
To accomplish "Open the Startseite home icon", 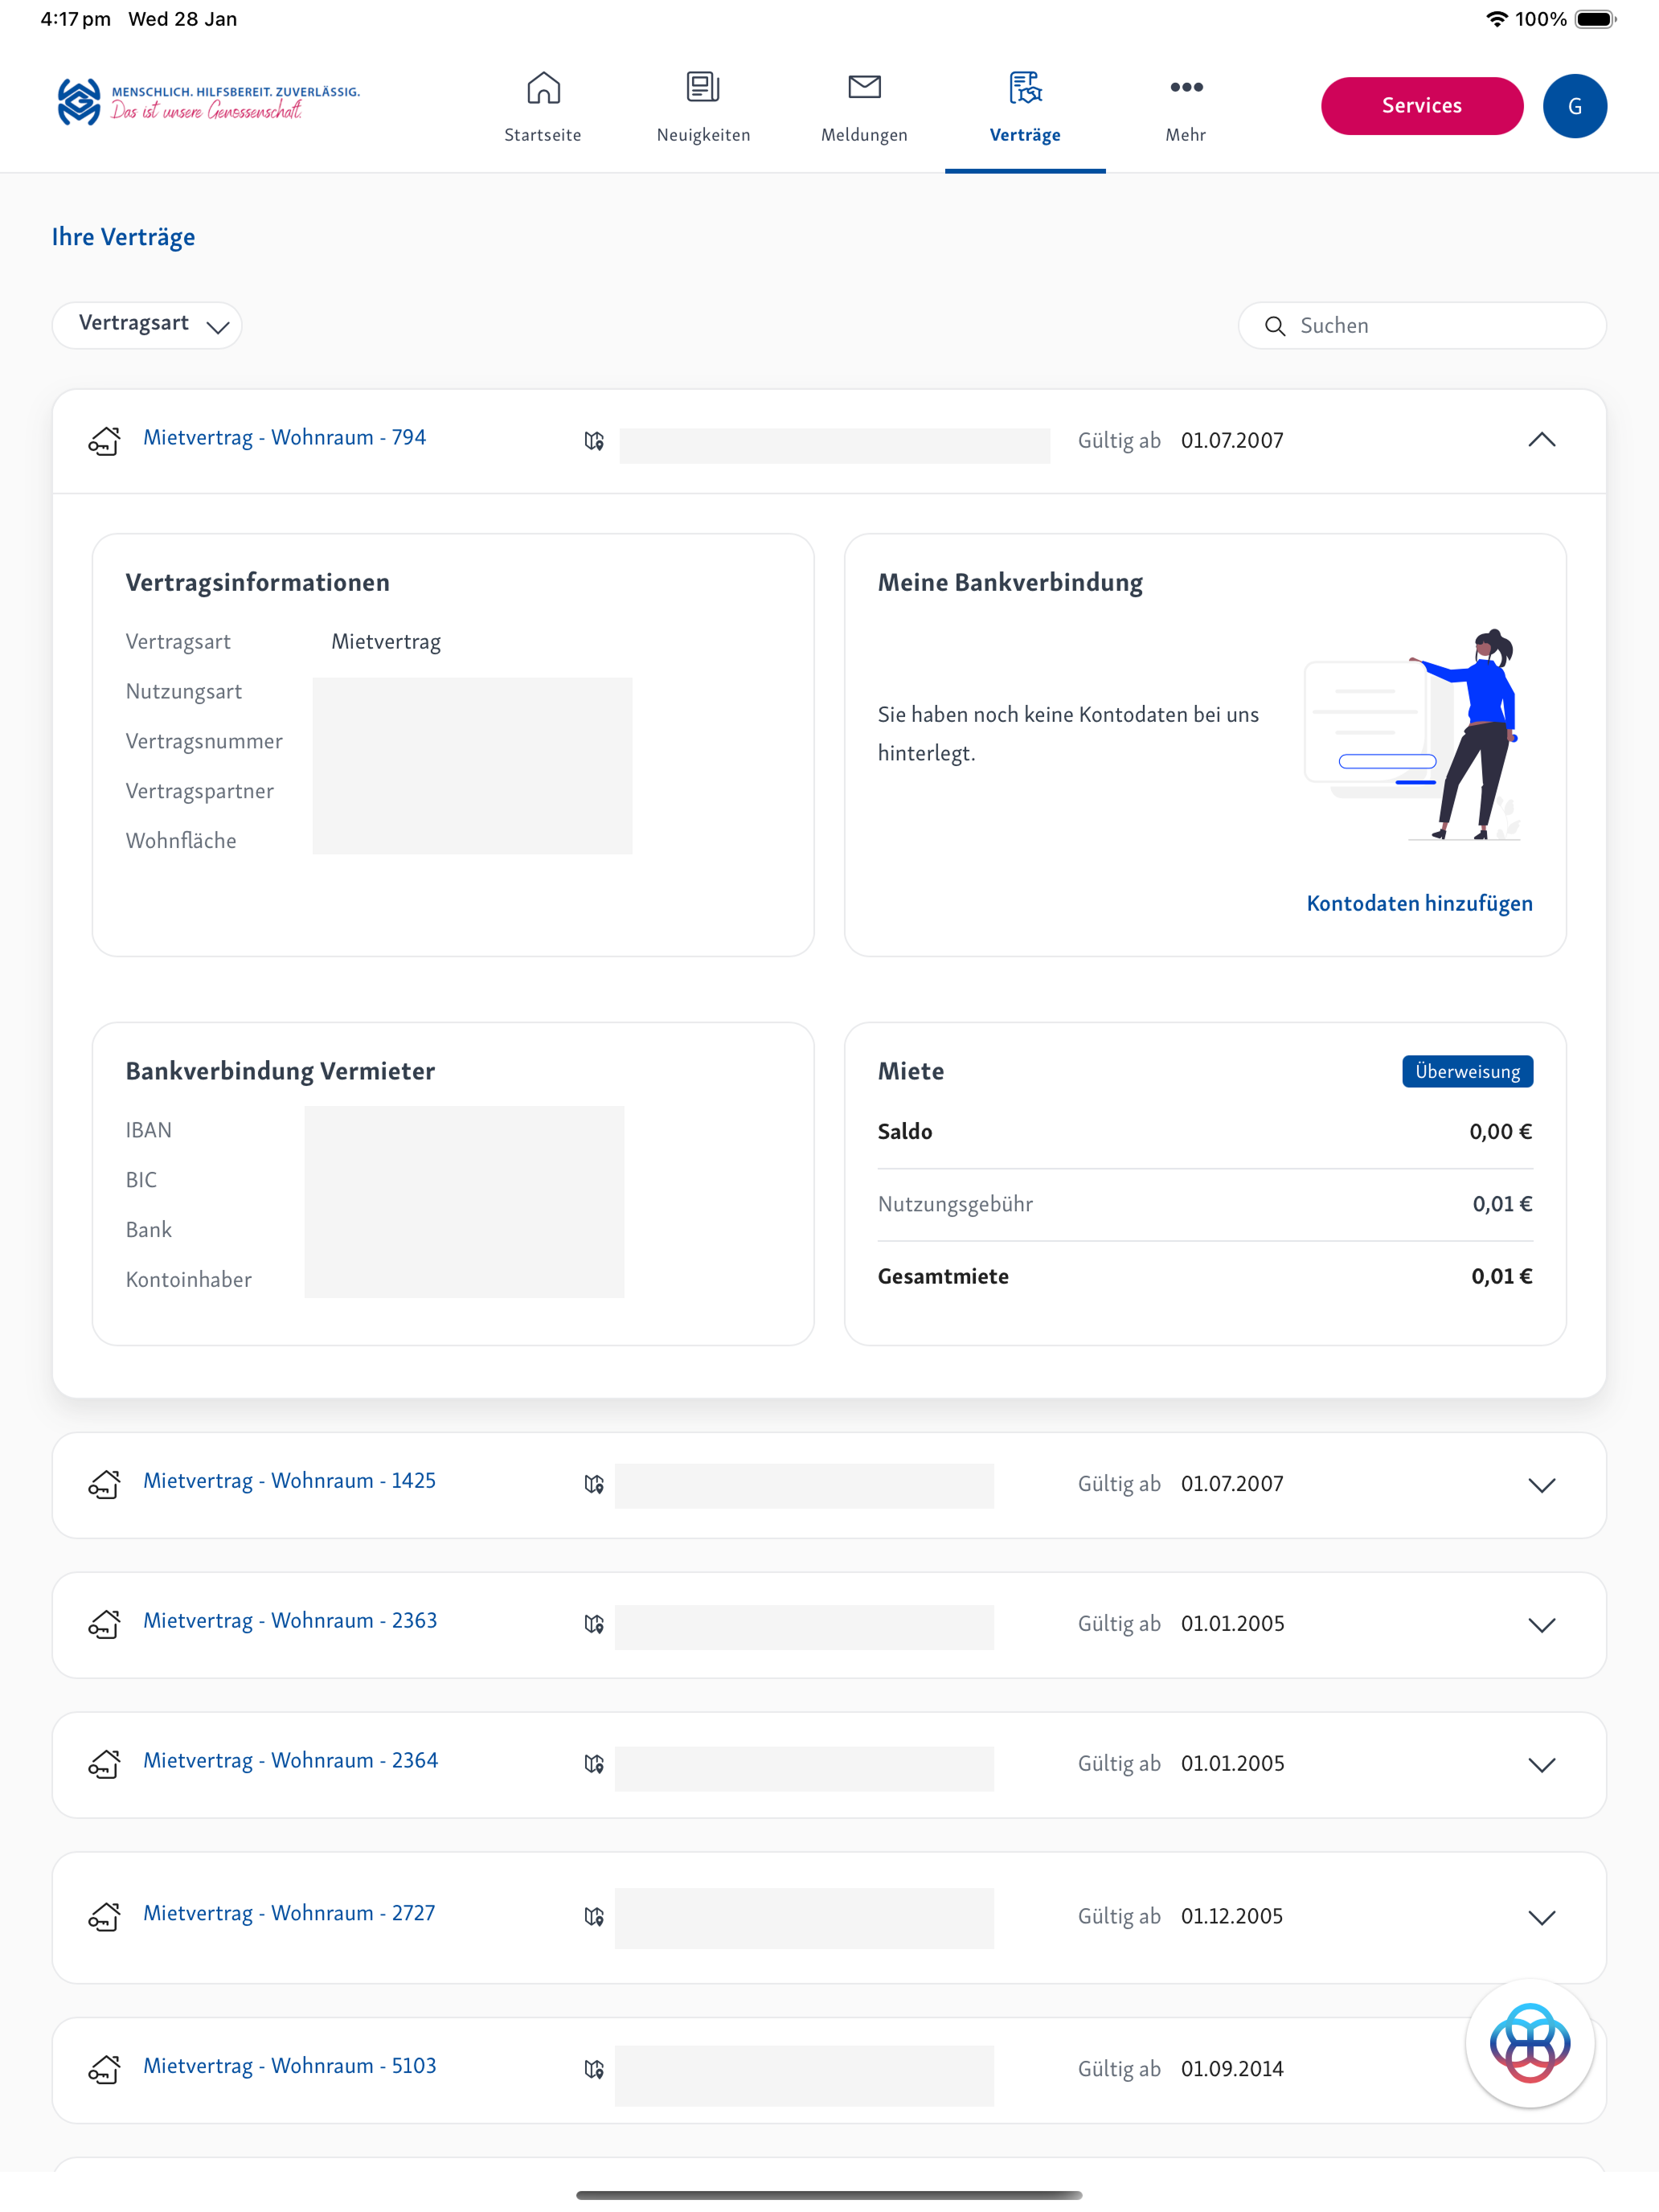I will click(543, 88).
